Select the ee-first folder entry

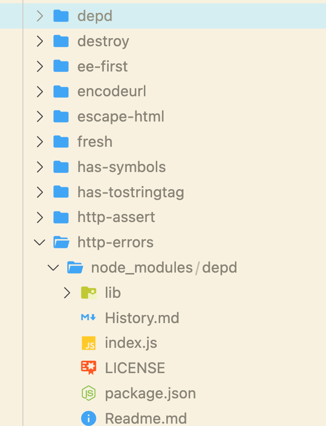coord(163,66)
